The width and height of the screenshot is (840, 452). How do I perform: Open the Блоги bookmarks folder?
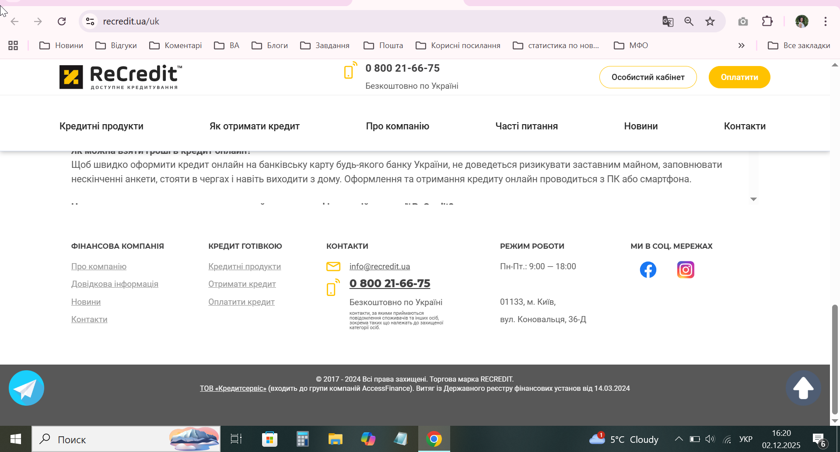pos(269,45)
